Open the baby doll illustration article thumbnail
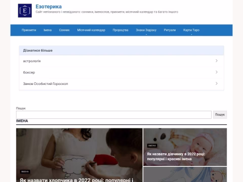The image size is (243, 182). click(x=185, y=174)
